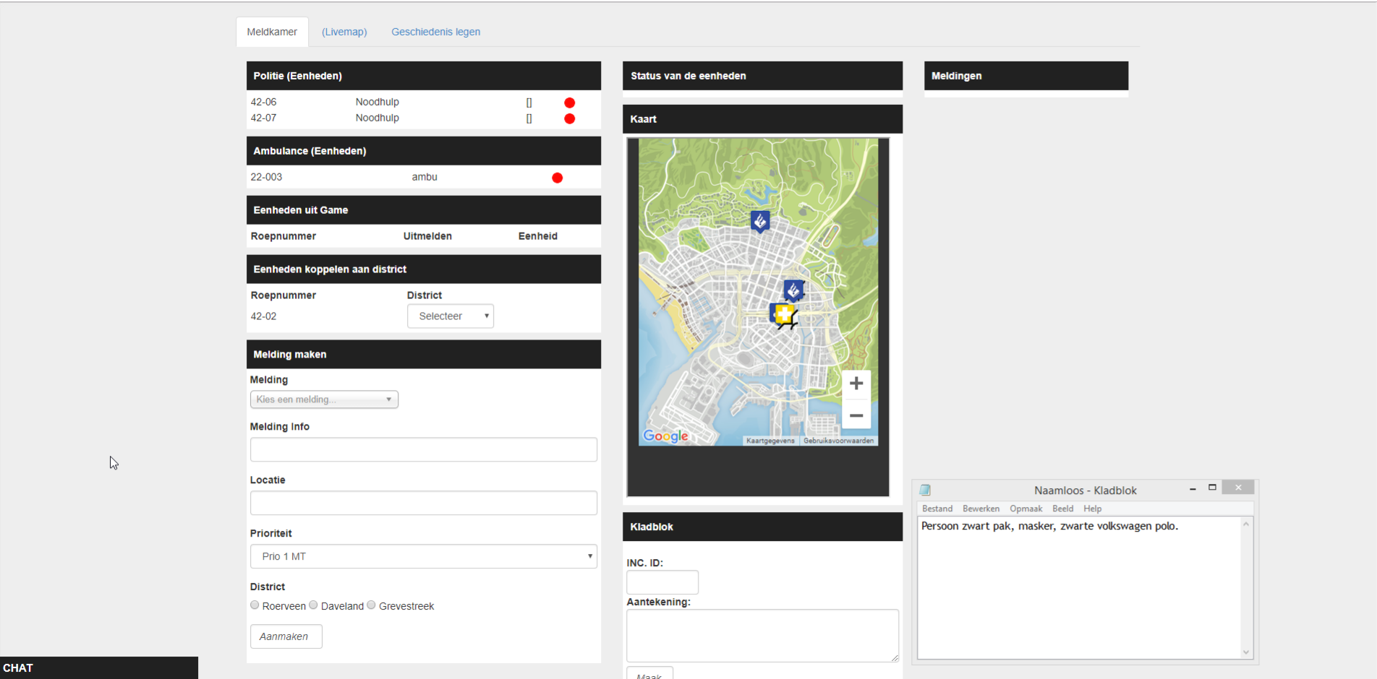The image size is (1377, 679).
Task: Select the Daveland district radio button
Action: 313,605
